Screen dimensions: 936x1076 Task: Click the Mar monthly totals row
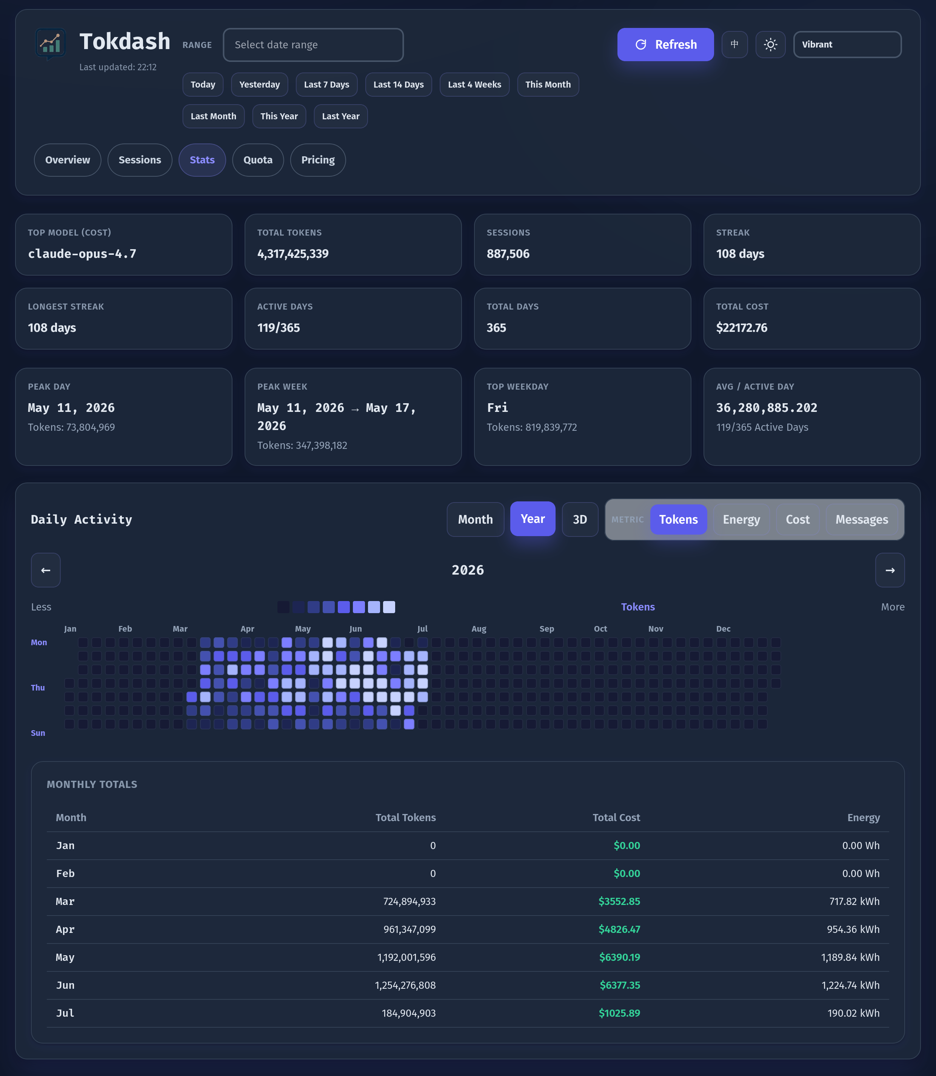(468, 902)
